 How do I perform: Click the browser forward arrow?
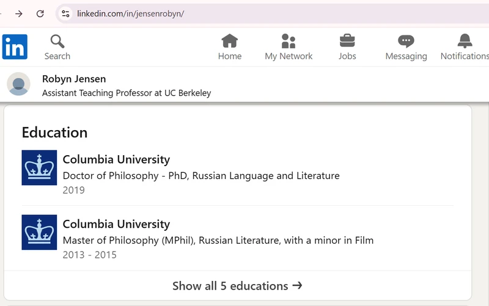[19, 13]
